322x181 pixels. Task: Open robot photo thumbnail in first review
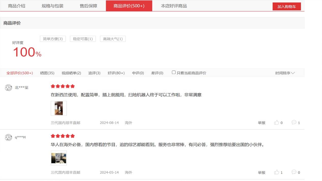pyautogui.click(x=59, y=108)
